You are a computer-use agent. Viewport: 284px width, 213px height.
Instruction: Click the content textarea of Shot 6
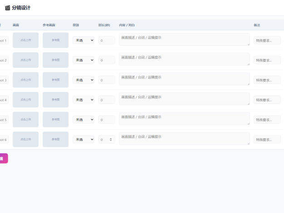[x=184, y=138]
